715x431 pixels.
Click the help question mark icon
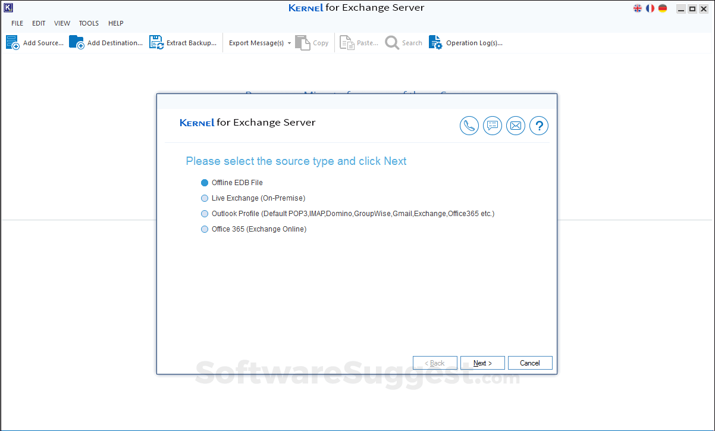pos(539,126)
